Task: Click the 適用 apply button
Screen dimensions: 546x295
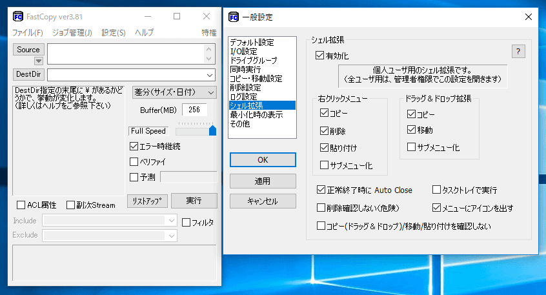Action: [262, 181]
